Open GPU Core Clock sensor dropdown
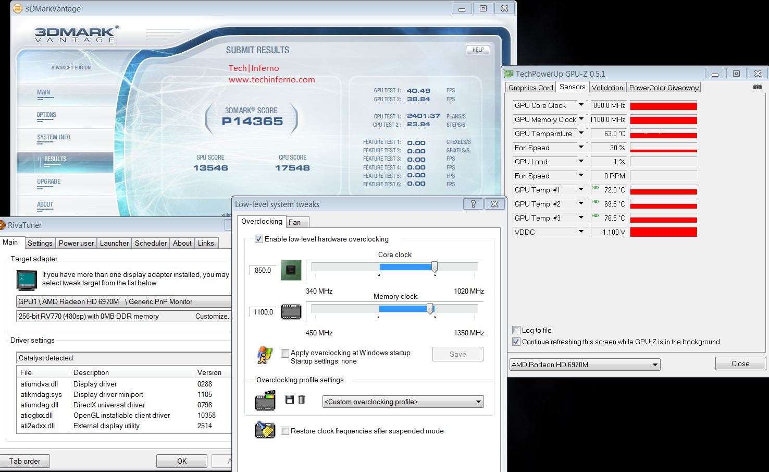Screen dimensions: 769x472 [x=581, y=105]
